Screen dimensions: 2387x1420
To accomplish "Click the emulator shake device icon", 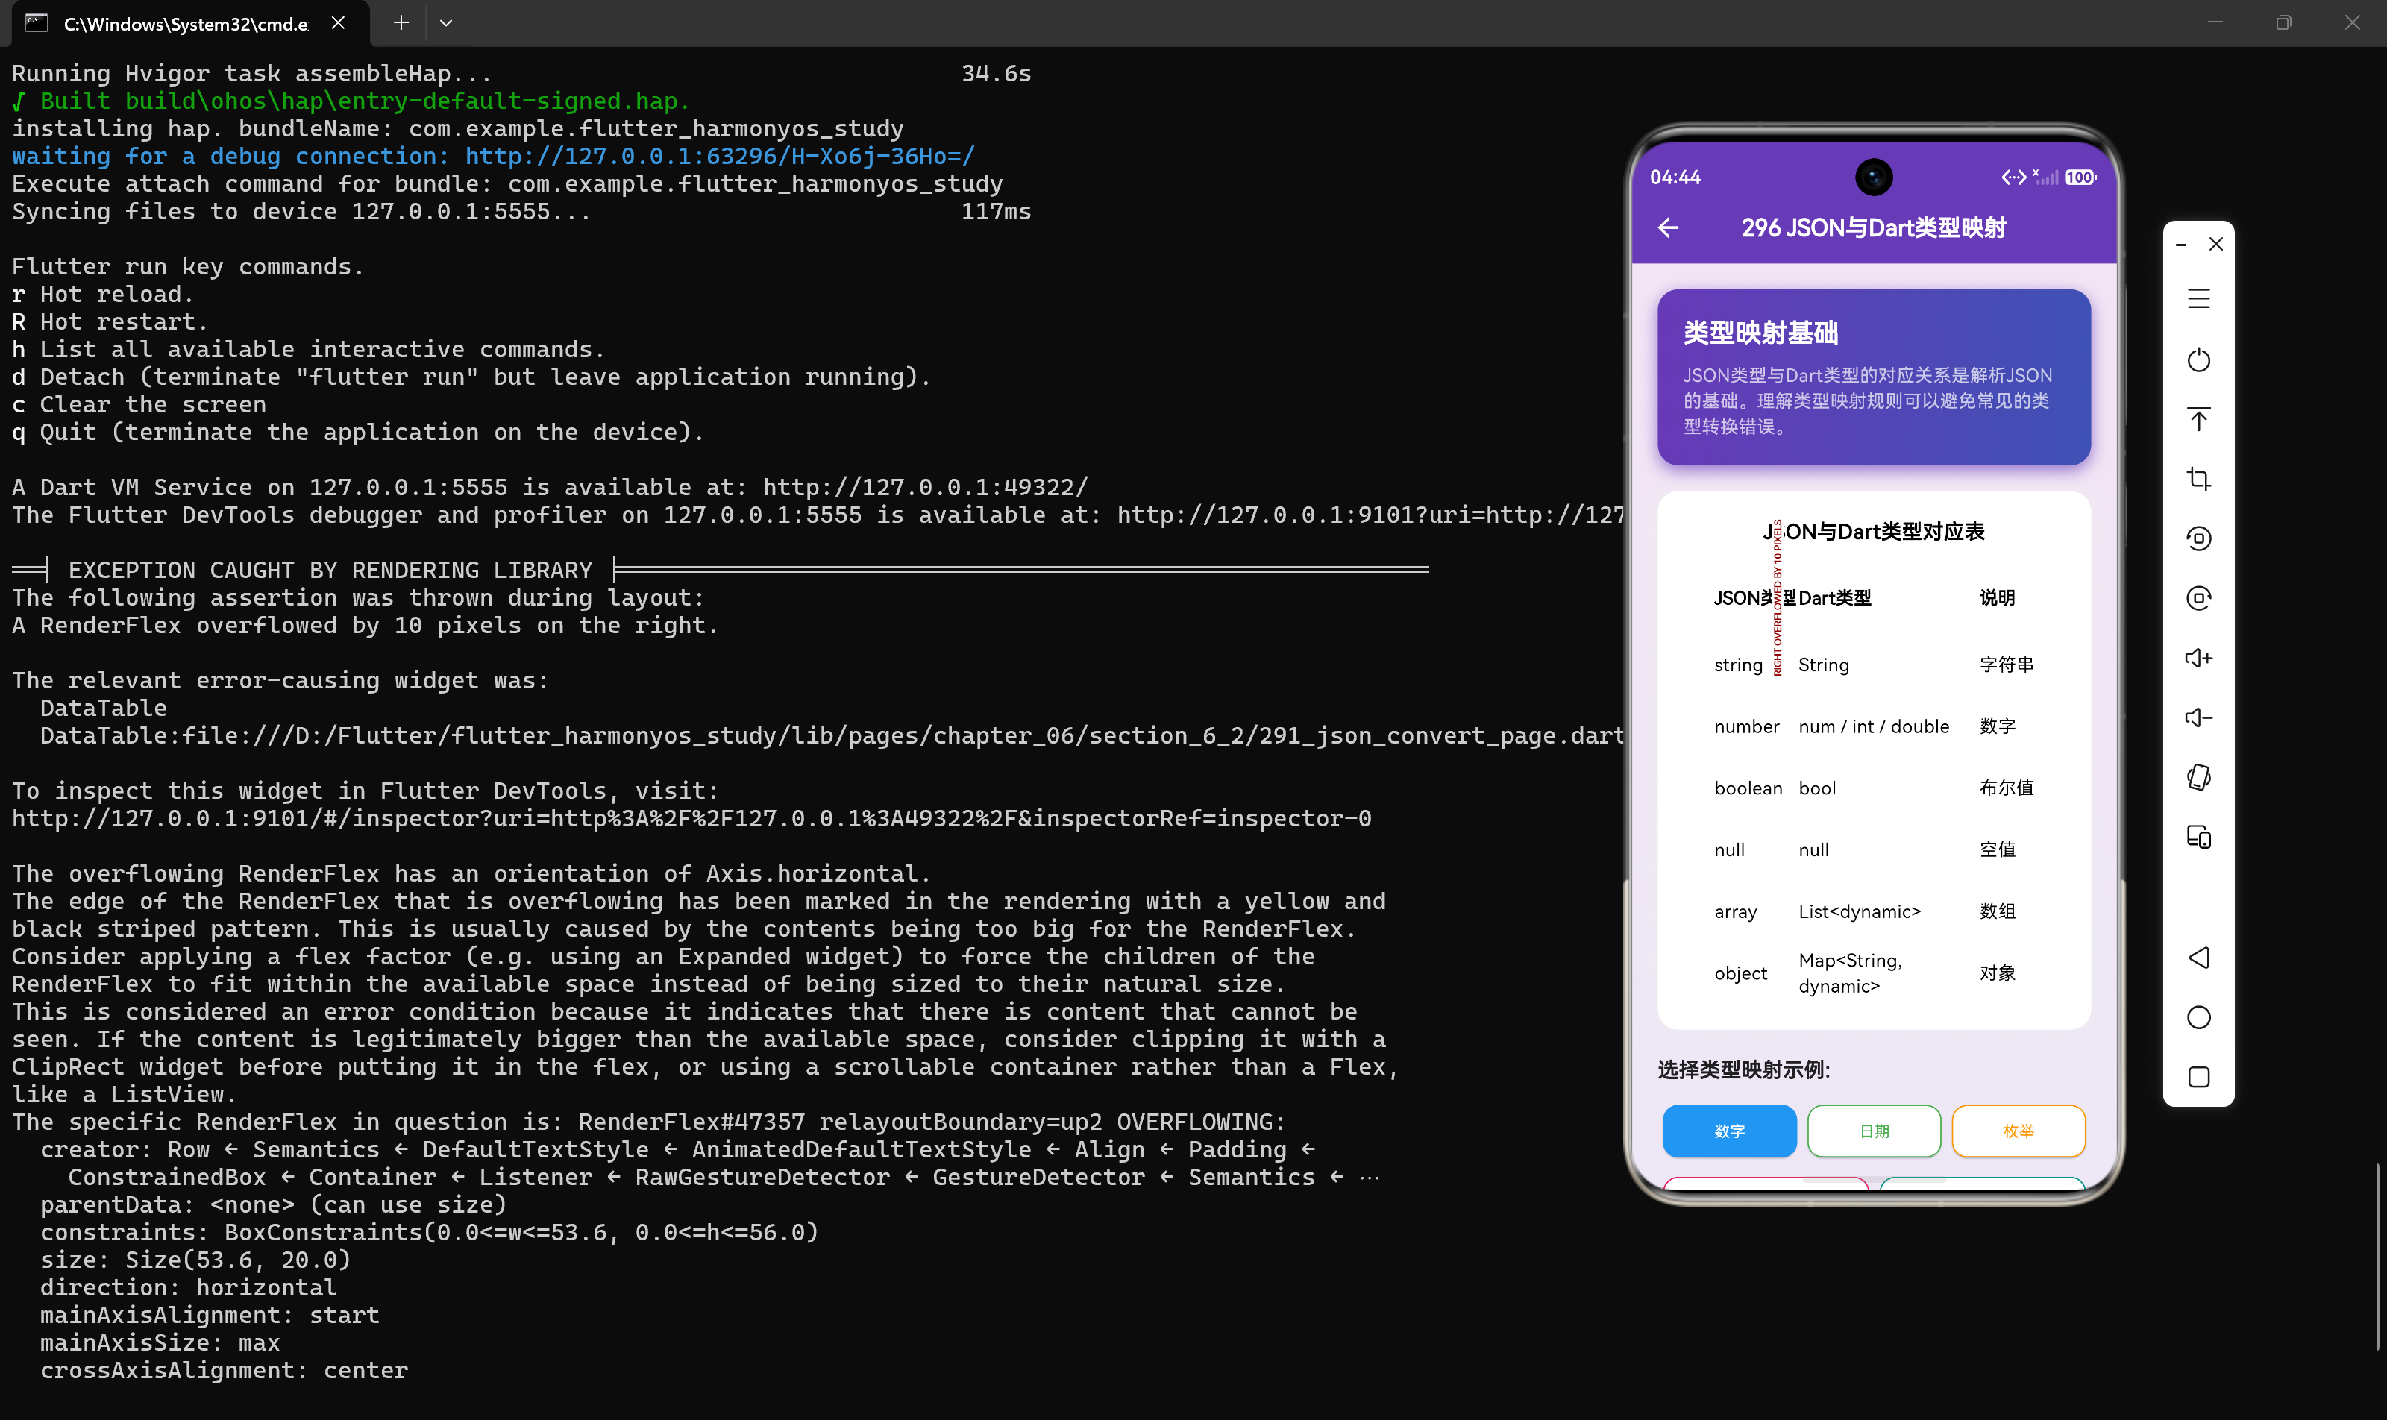I will [x=2198, y=777].
